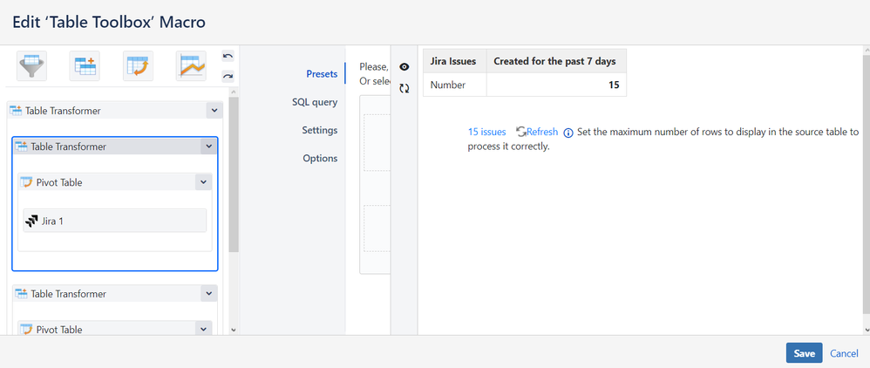Select the Jira 1 source item

coord(115,221)
